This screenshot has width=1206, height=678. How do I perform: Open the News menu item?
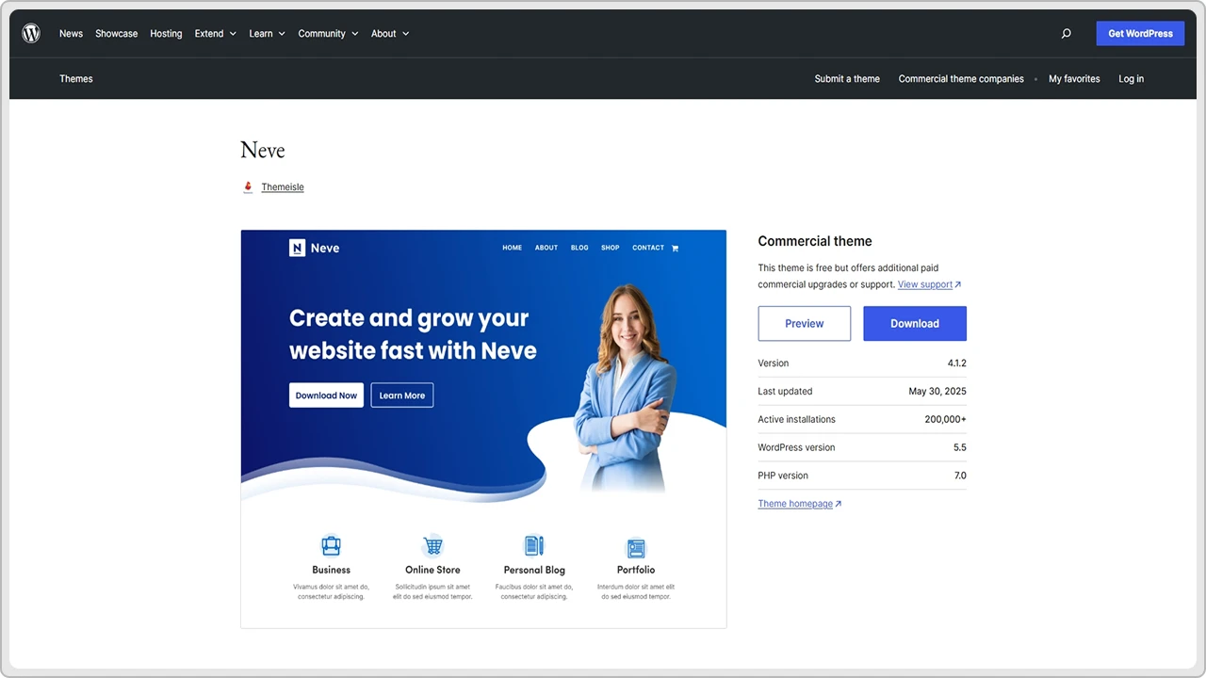tap(71, 33)
